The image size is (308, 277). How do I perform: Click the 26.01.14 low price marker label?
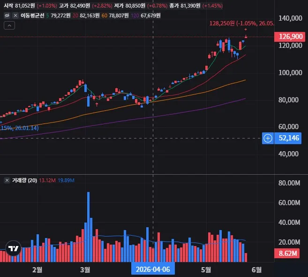pyautogui.click(x=19, y=128)
